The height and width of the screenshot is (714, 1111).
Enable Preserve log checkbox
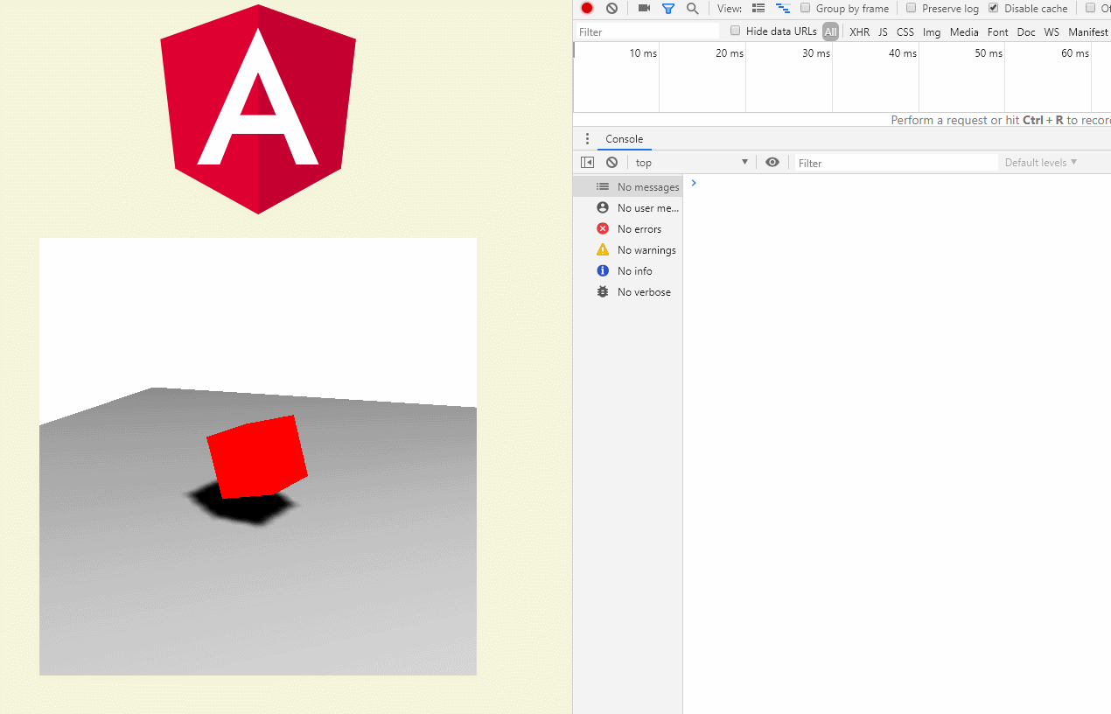(x=911, y=8)
